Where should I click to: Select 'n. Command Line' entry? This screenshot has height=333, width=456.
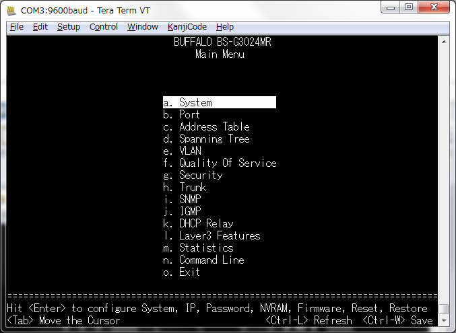[x=203, y=260]
